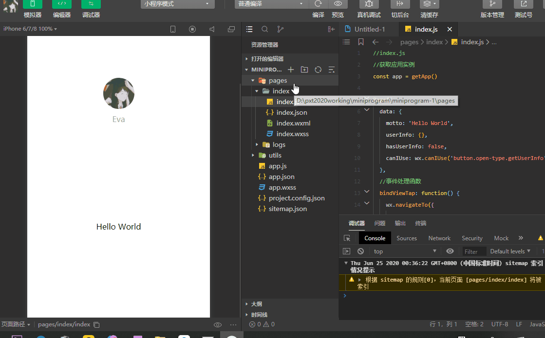
Task: Open the Mock devtools tab
Action: point(501,238)
